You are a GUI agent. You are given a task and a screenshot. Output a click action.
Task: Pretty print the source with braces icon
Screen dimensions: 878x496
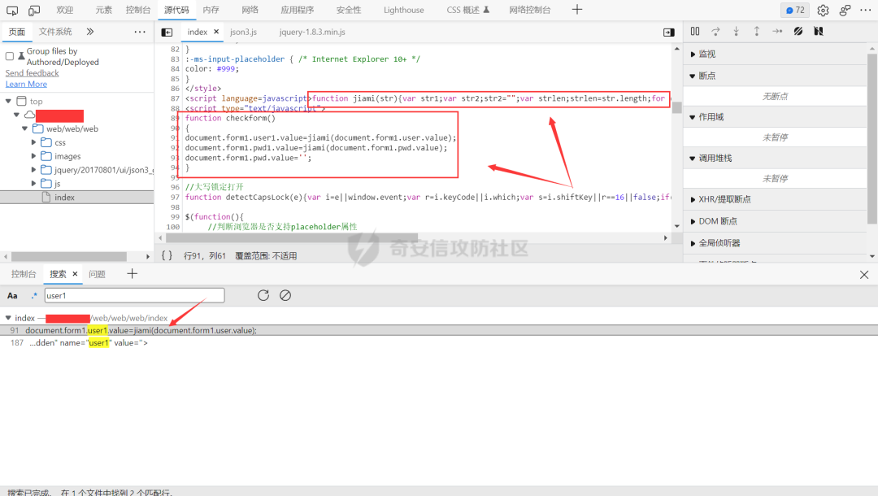(167, 255)
